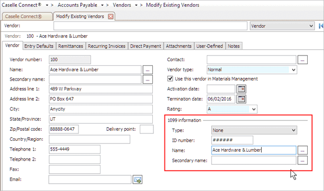Click Modify Existing Vendors breadcrumb text
Screen dimensions: 324x191
[x=173, y=5]
